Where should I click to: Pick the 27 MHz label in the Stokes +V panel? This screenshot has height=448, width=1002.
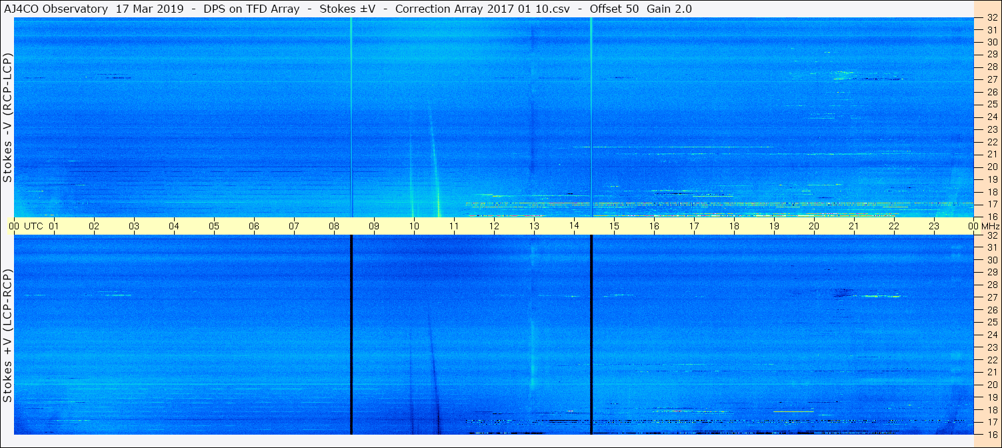992,297
